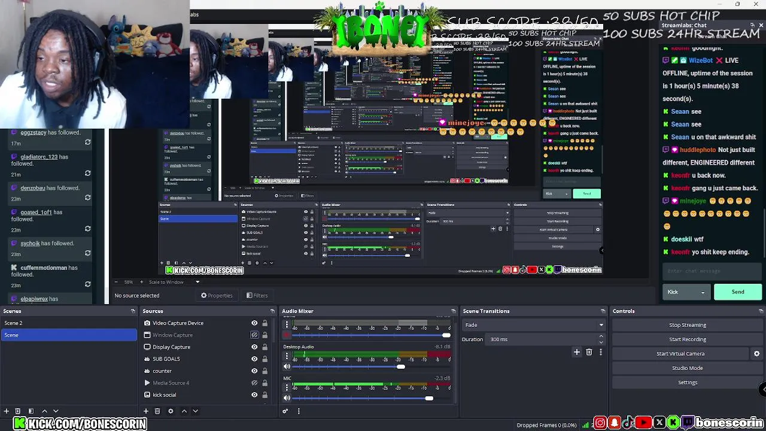The image size is (766, 431).
Task: Add a new scene with the plus icon
Action: (6, 411)
